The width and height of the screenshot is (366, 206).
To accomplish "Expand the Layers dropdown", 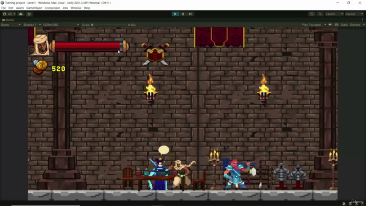I will 334,14.
